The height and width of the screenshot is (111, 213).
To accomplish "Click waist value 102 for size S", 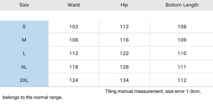I will pyautogui.click(x=74, y=27).
